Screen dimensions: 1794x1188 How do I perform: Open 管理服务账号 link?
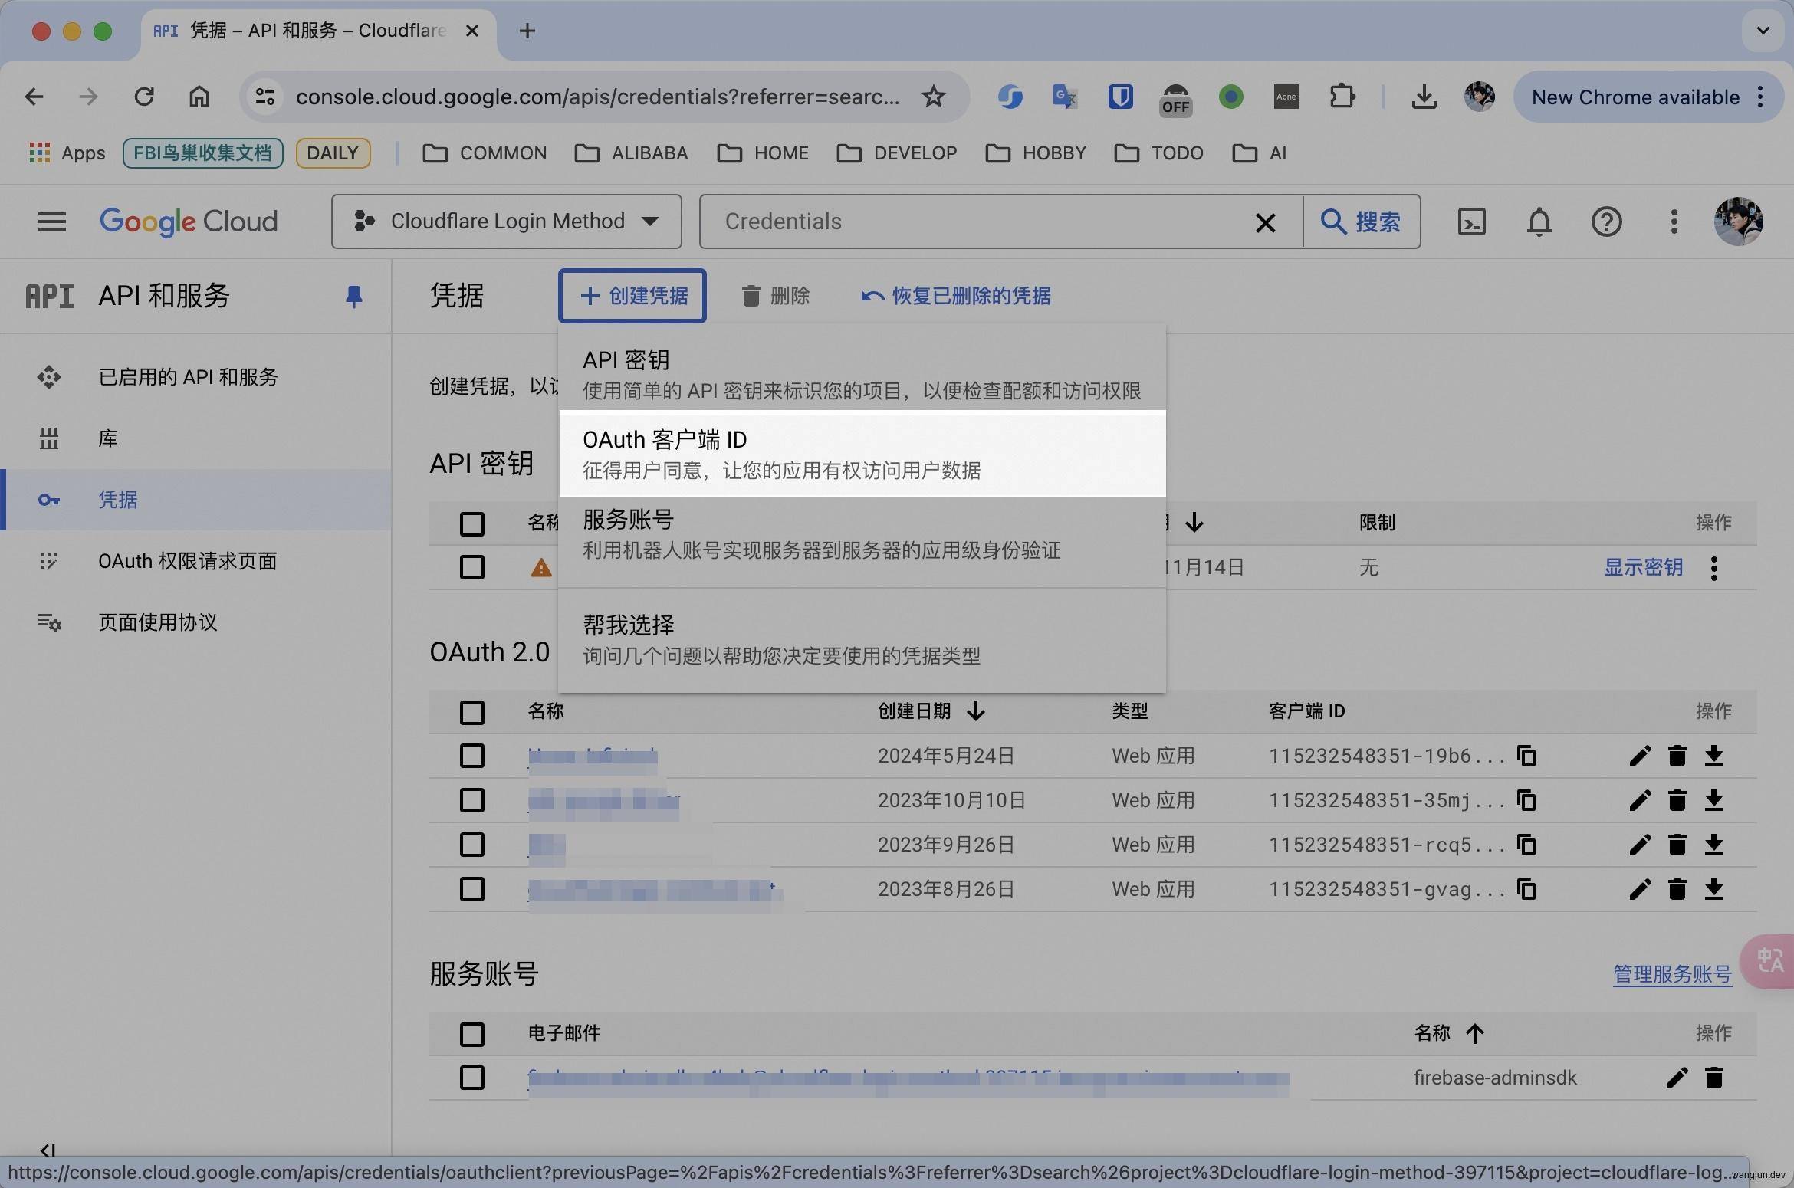pyautogui.click(x=1672, y=974)
